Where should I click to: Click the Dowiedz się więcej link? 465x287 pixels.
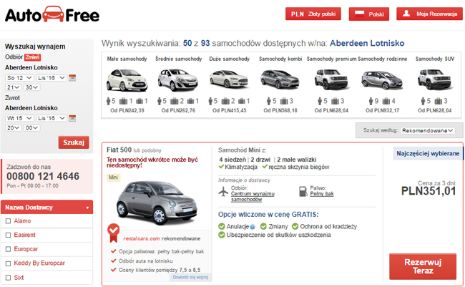190,277
